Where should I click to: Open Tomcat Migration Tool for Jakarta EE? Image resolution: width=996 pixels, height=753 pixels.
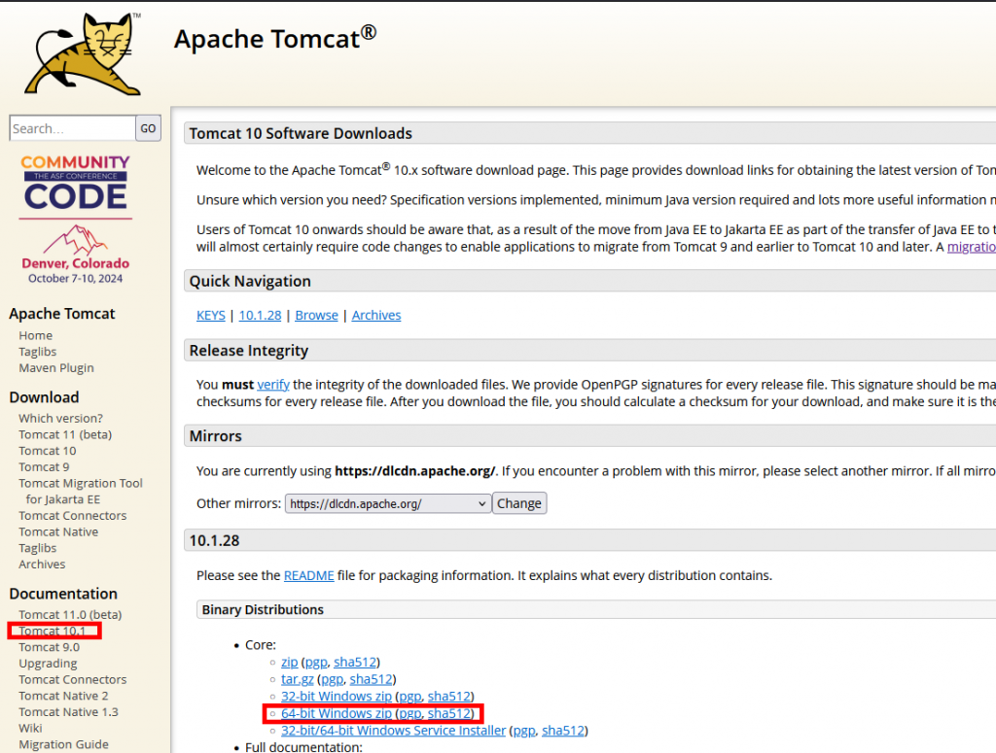81,491
